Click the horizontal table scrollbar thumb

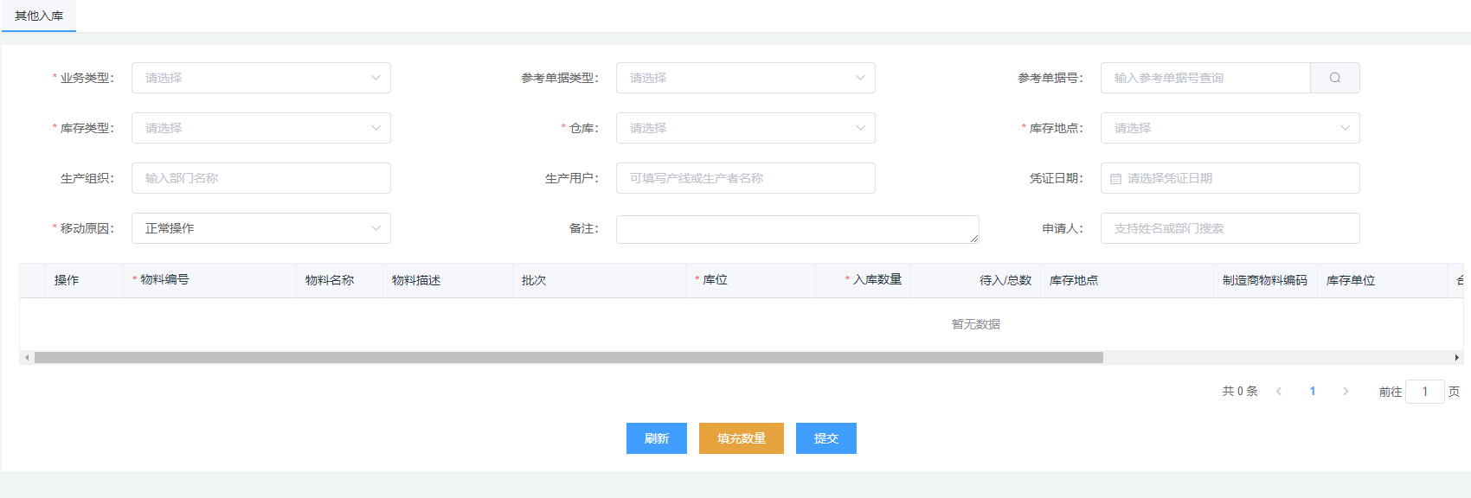coord(568,357)
